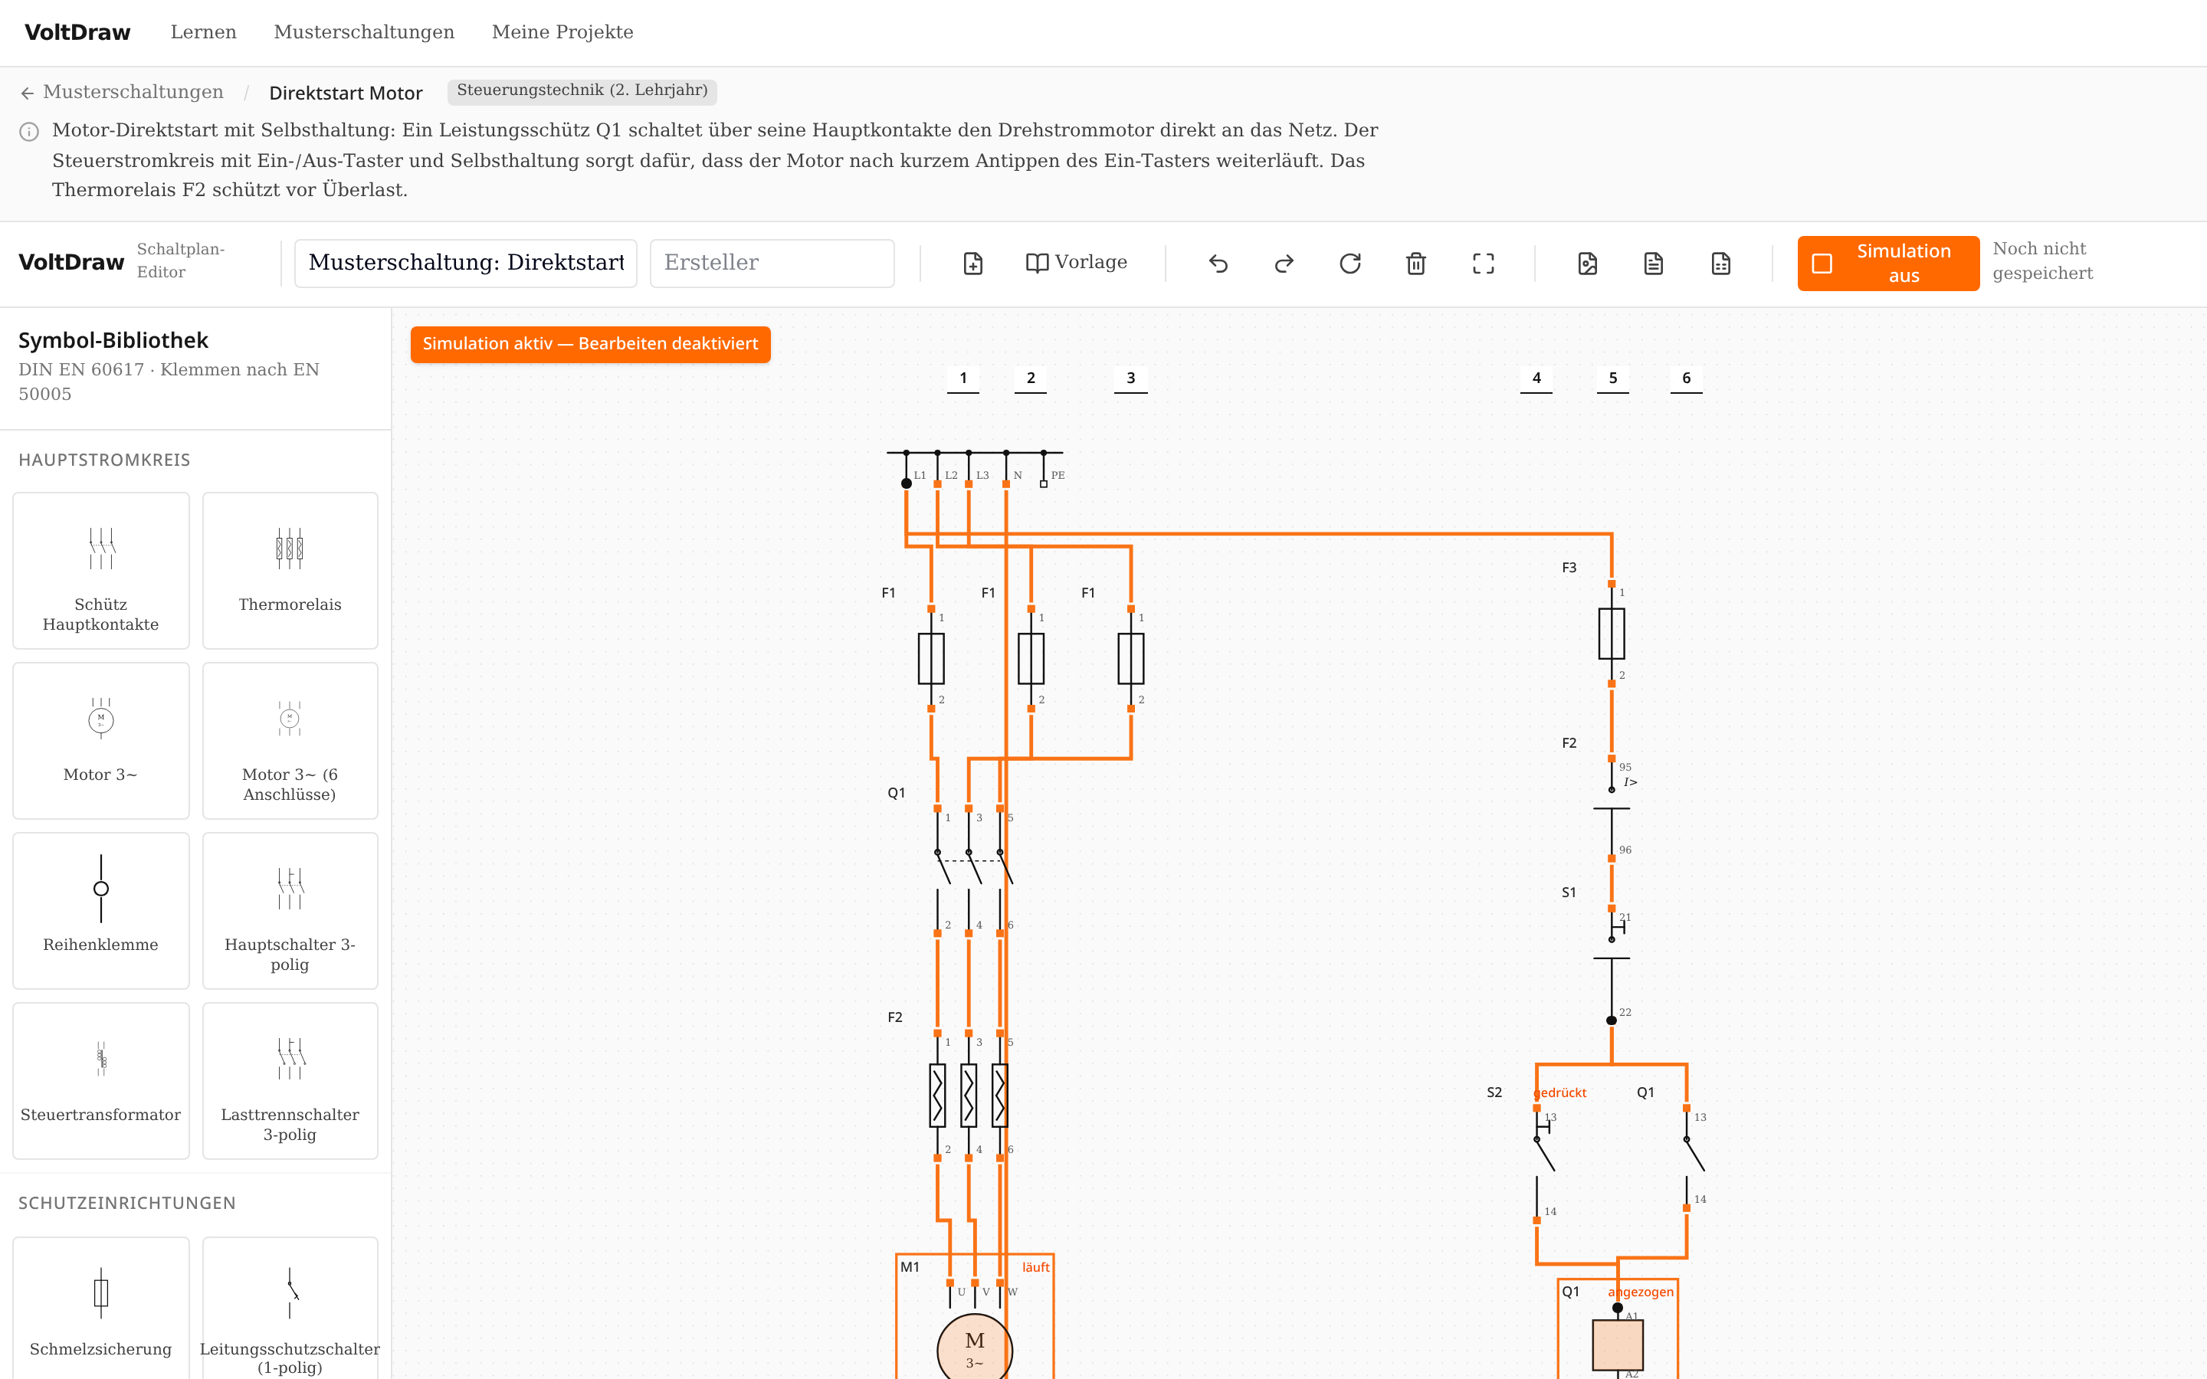This screenshot has width=2207, height=1379.
Task: Export as image using file-image icon
Action: coord(1588,264)
